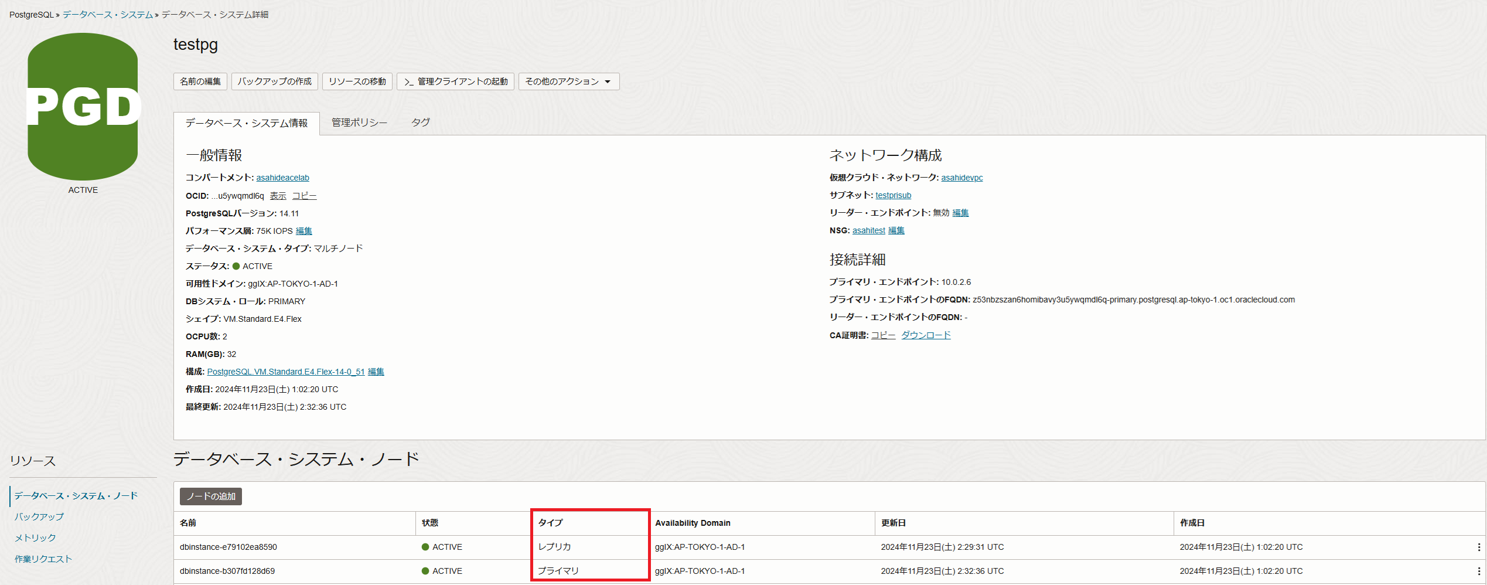This screenshot has width=1487, height=585.
Task: Open actions menu for dbinstance-b307fd128d69 row
Action: click(x=1479, y=571)
